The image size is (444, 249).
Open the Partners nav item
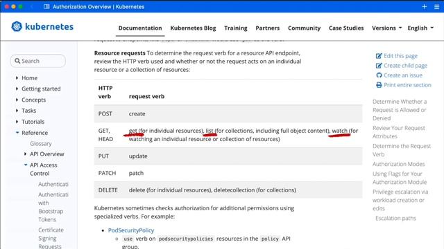[x=268, y=28]
